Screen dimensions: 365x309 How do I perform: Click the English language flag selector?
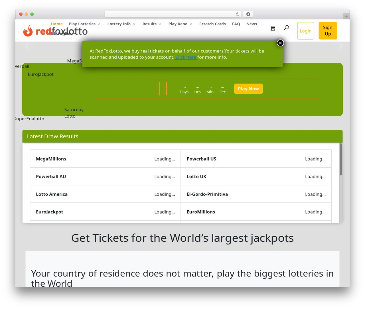click(63, 34)
